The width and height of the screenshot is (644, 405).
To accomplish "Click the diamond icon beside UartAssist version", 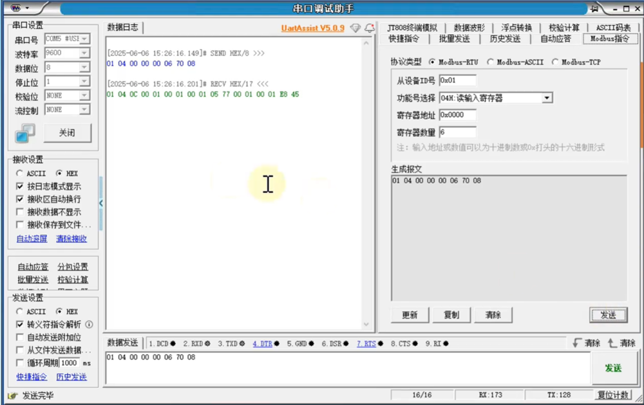I will (355, 28).
